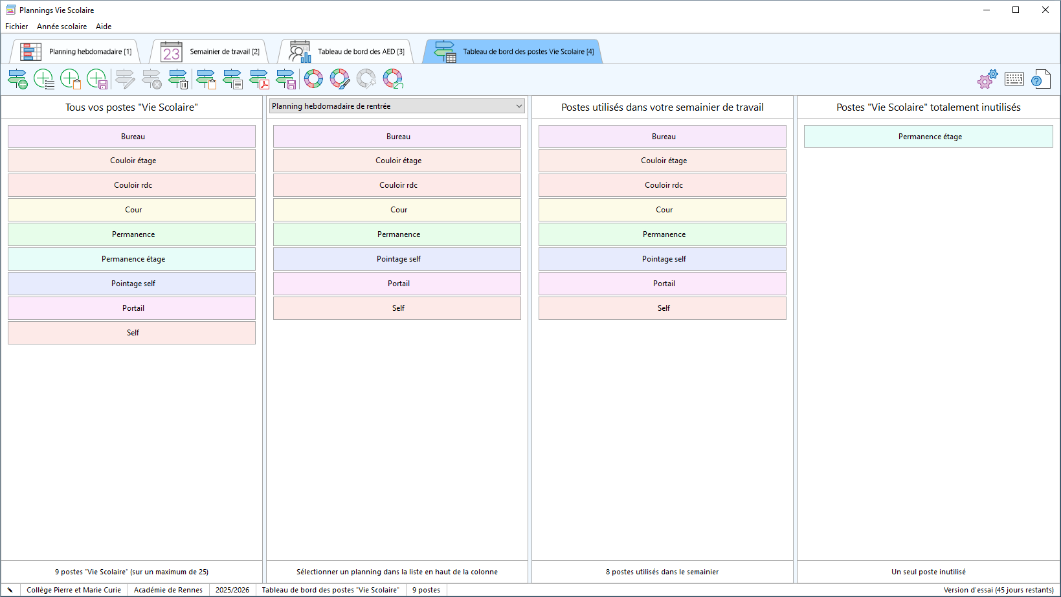Screen dimensions: 1061x597
Task: Switch to 'Tableau de bord des AED [3]' tab
Action: (x=347, y=52)
